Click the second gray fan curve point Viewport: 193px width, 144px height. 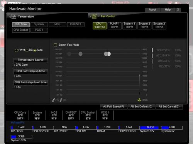coord(81,54)
